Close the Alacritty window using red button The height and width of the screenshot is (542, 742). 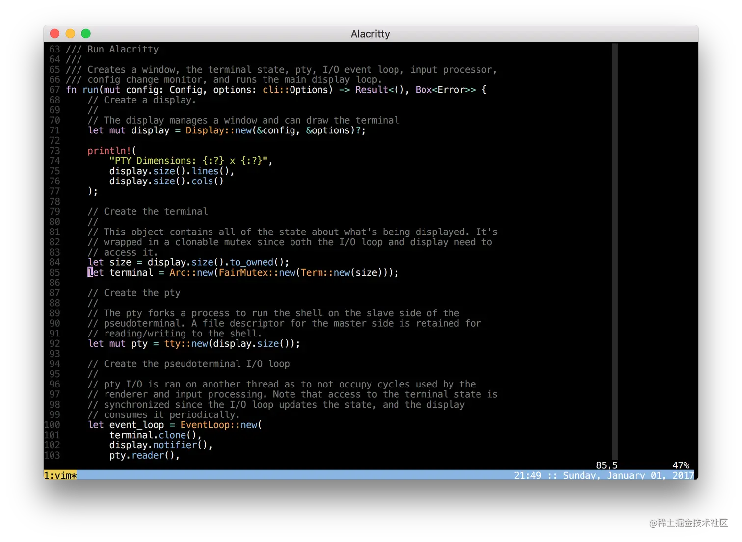[55, 33]
